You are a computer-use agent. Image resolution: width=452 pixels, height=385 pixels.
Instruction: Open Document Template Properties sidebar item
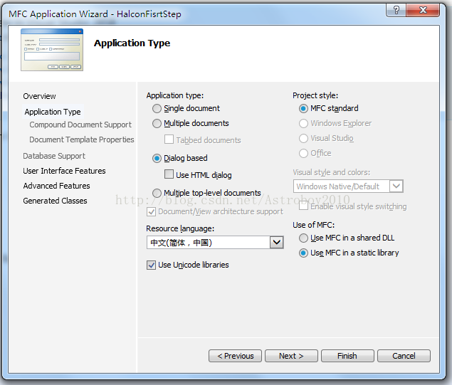(82, 139)
